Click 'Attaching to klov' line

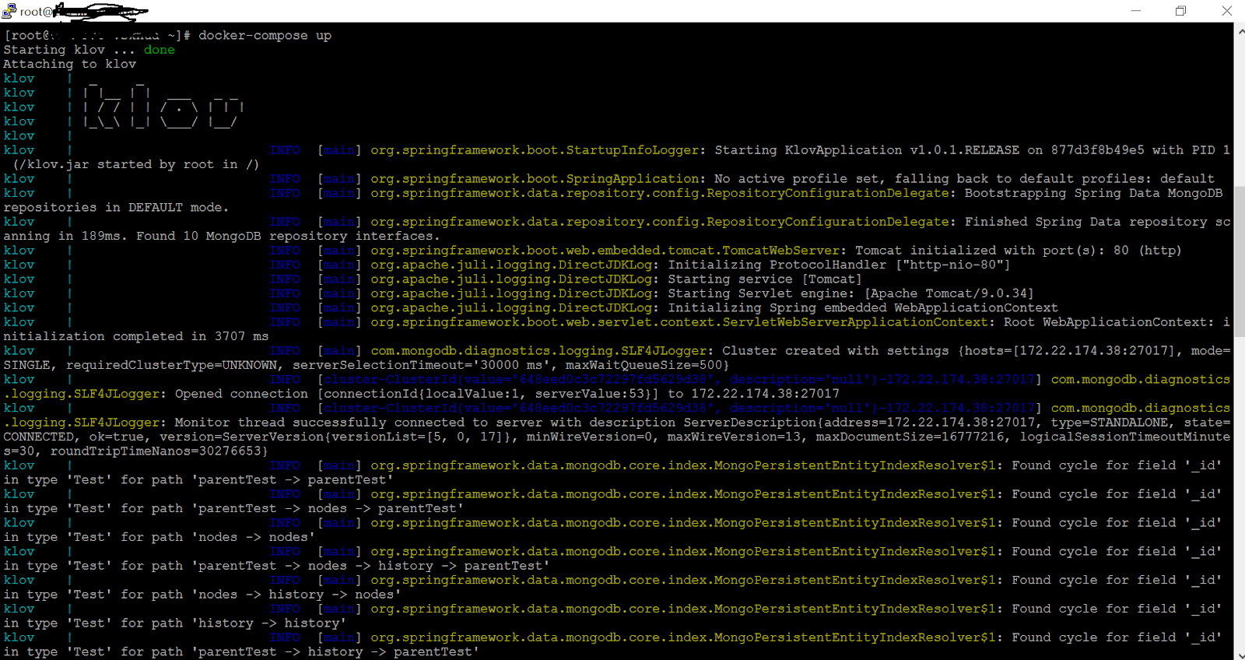(70, 65)
